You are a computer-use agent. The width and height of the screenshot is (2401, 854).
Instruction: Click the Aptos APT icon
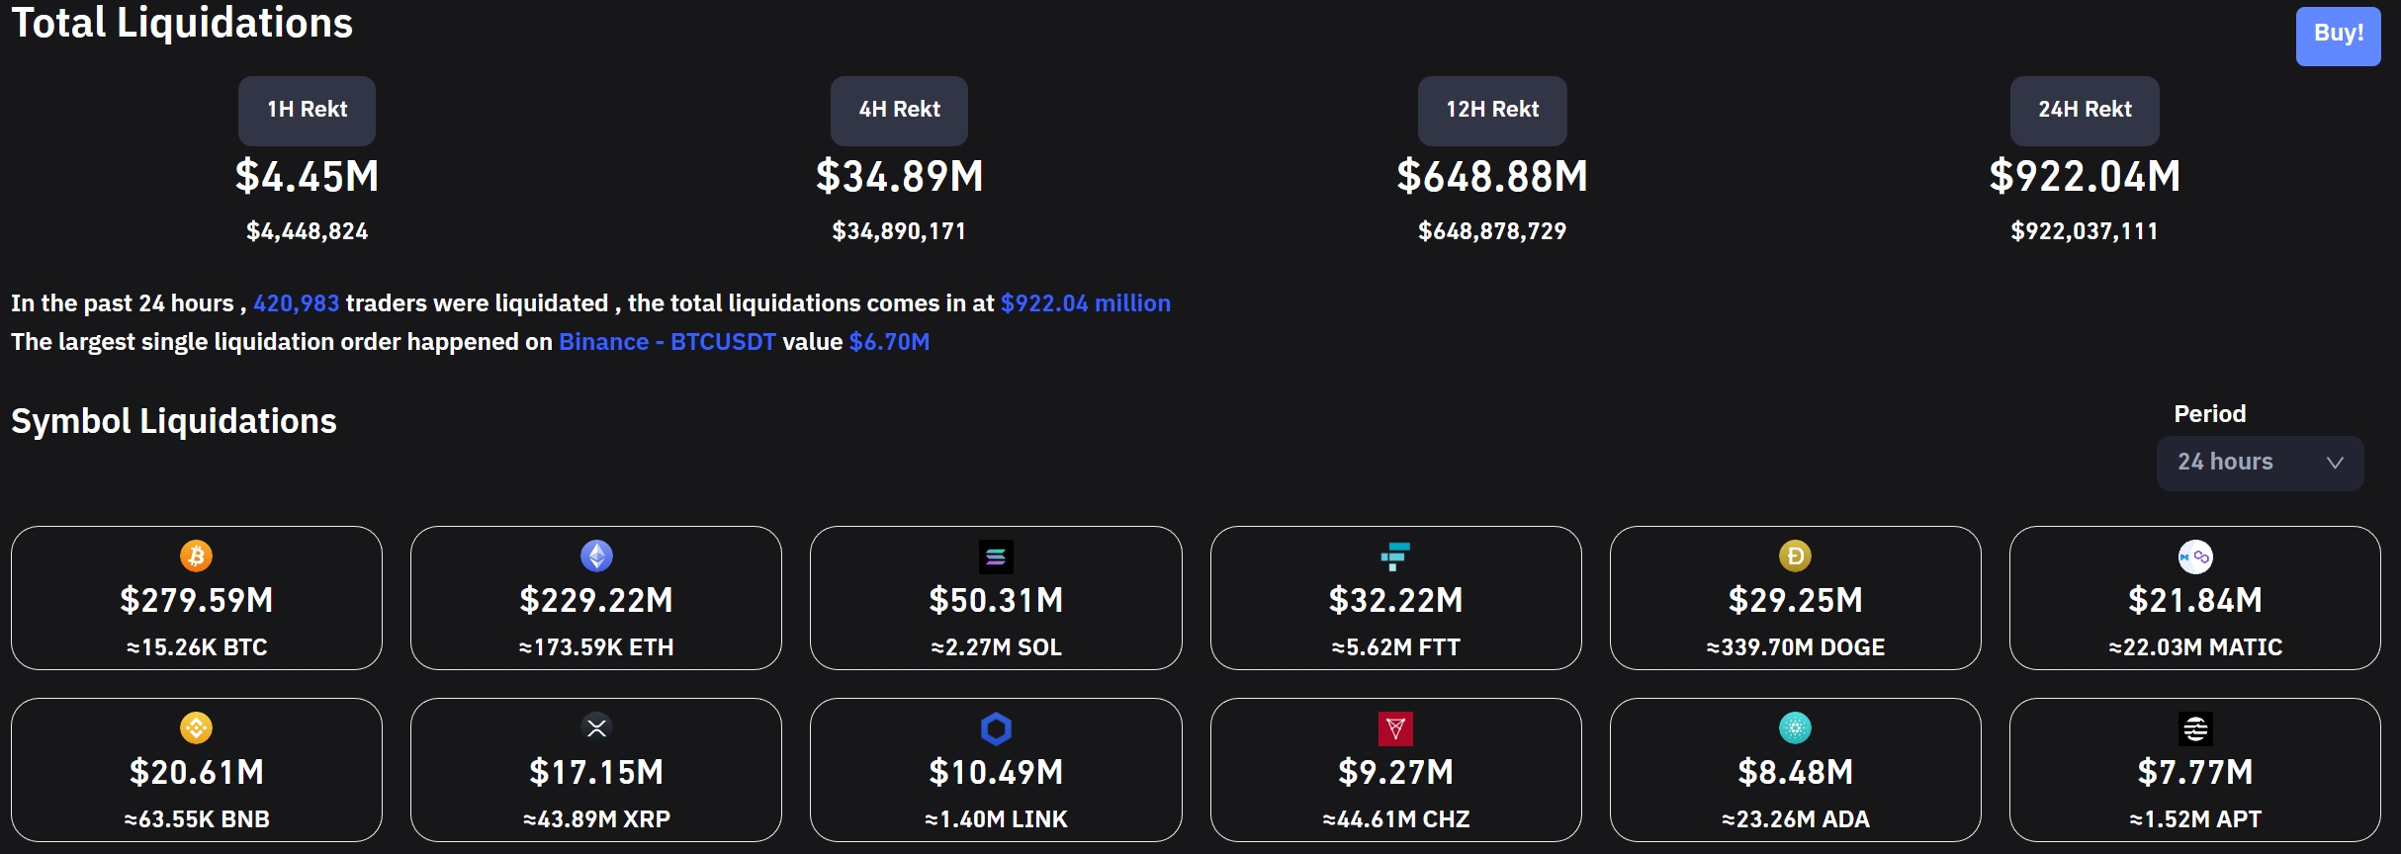coord(2194,728)
